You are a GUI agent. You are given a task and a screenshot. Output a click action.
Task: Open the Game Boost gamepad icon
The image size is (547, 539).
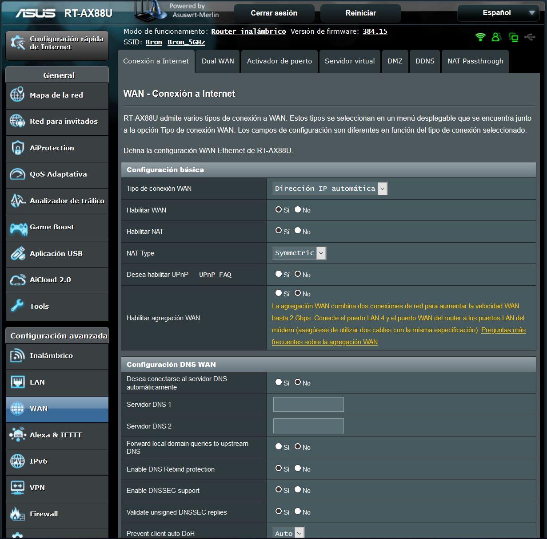[18, 228]
